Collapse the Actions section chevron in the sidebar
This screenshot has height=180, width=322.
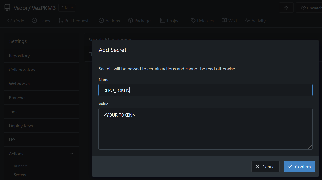tap(72, 154)
